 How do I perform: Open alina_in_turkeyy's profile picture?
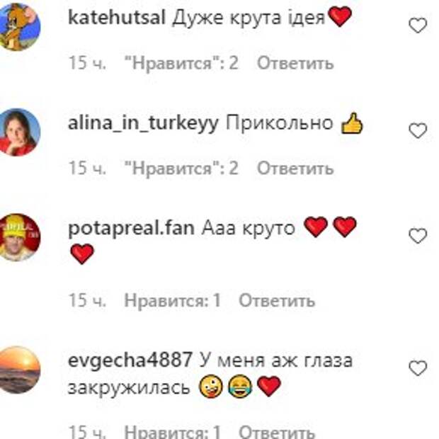tap(18, 132)
